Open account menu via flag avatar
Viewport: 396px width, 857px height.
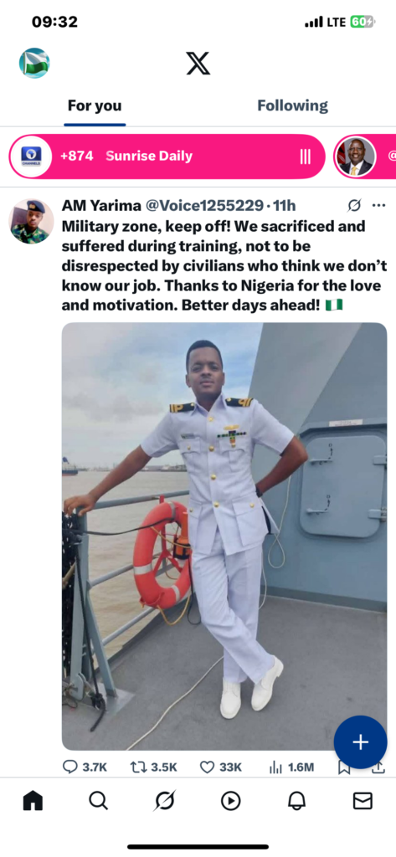pyautogui.click(x=34, y=64)
